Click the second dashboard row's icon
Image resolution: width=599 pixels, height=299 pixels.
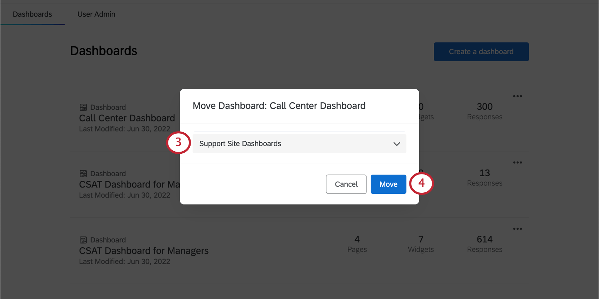[x=83, y=174]
